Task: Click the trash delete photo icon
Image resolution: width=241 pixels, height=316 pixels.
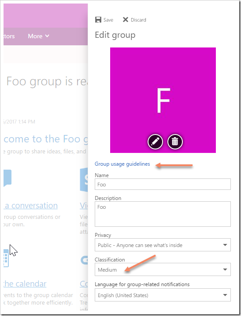Action: [x=175, y=142]
